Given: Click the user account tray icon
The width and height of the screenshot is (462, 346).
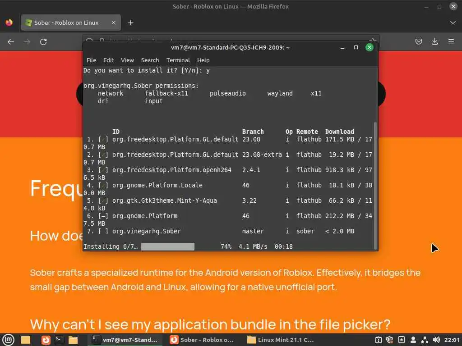Looking at the screenshot, I should [x=413, y=340].
